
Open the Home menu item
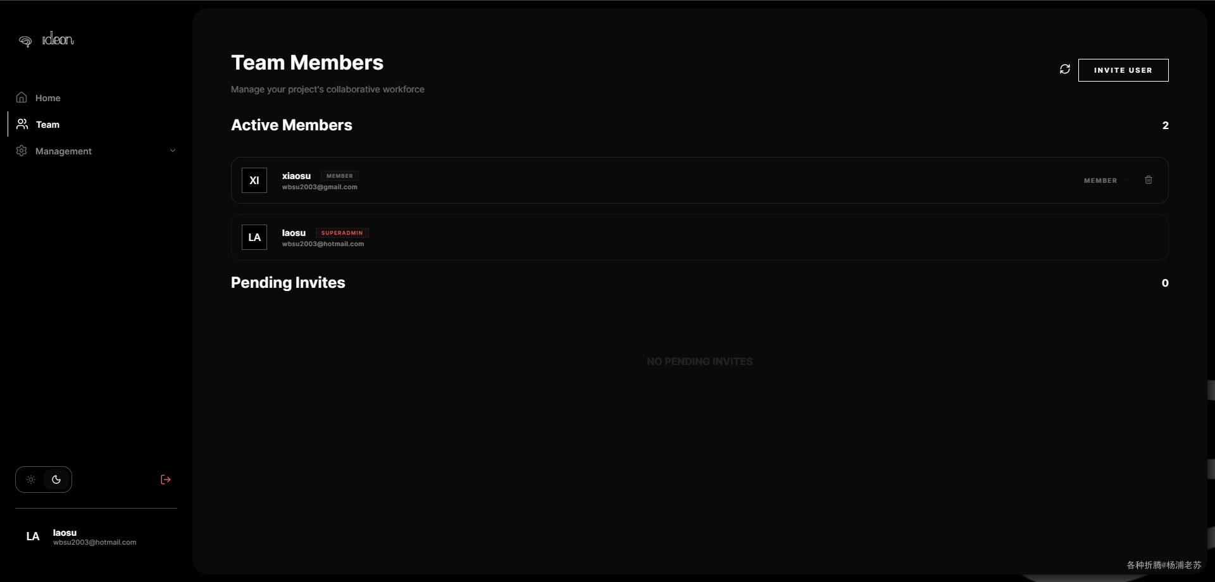(x=48, y=98)
